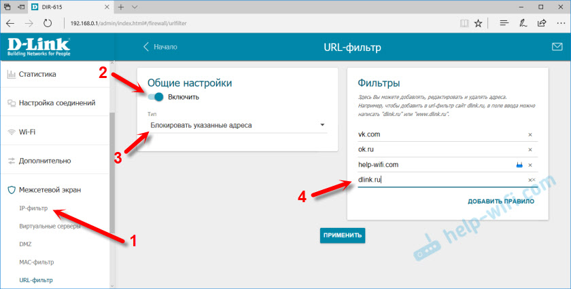The image size is (571, 289).
Task: Click the Настройка соединений icon
Action: (x=12, y=103)
